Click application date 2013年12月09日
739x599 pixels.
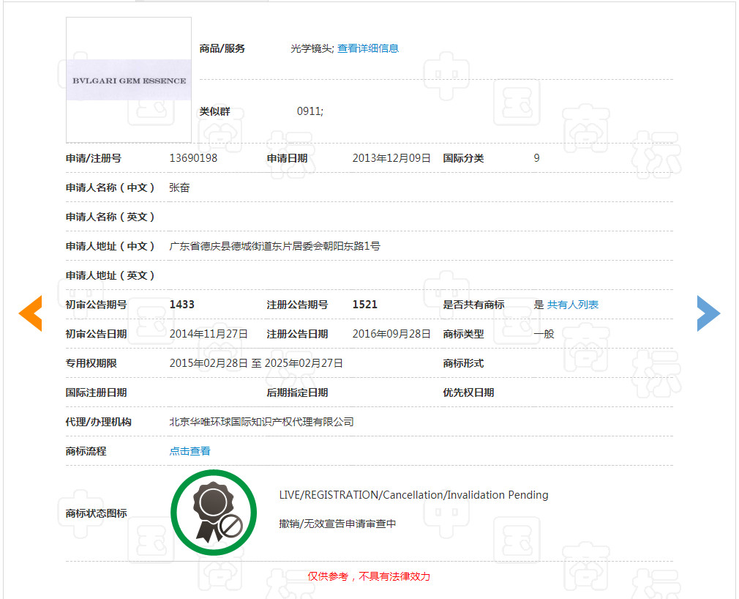click(391, 158)
